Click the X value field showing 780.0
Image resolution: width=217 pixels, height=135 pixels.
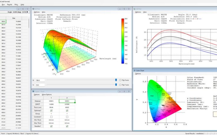tap(40, 80)
